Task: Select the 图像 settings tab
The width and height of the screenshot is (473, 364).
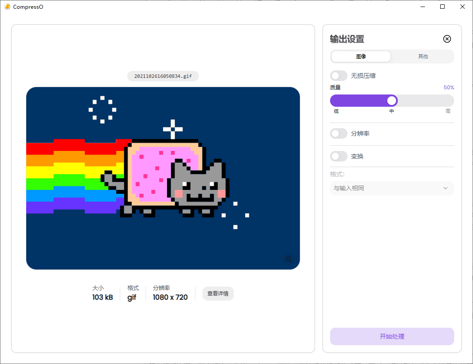Action: (361, 56)
